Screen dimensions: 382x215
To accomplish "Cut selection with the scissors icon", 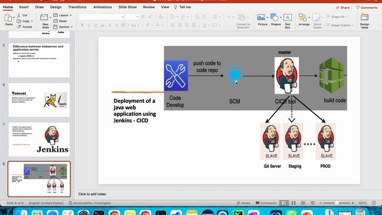I will pos(19,15).
